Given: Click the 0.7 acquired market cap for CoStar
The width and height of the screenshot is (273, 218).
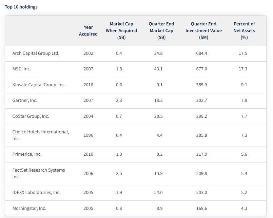Looking at the screenshot, I should click(x=119, y=116).
